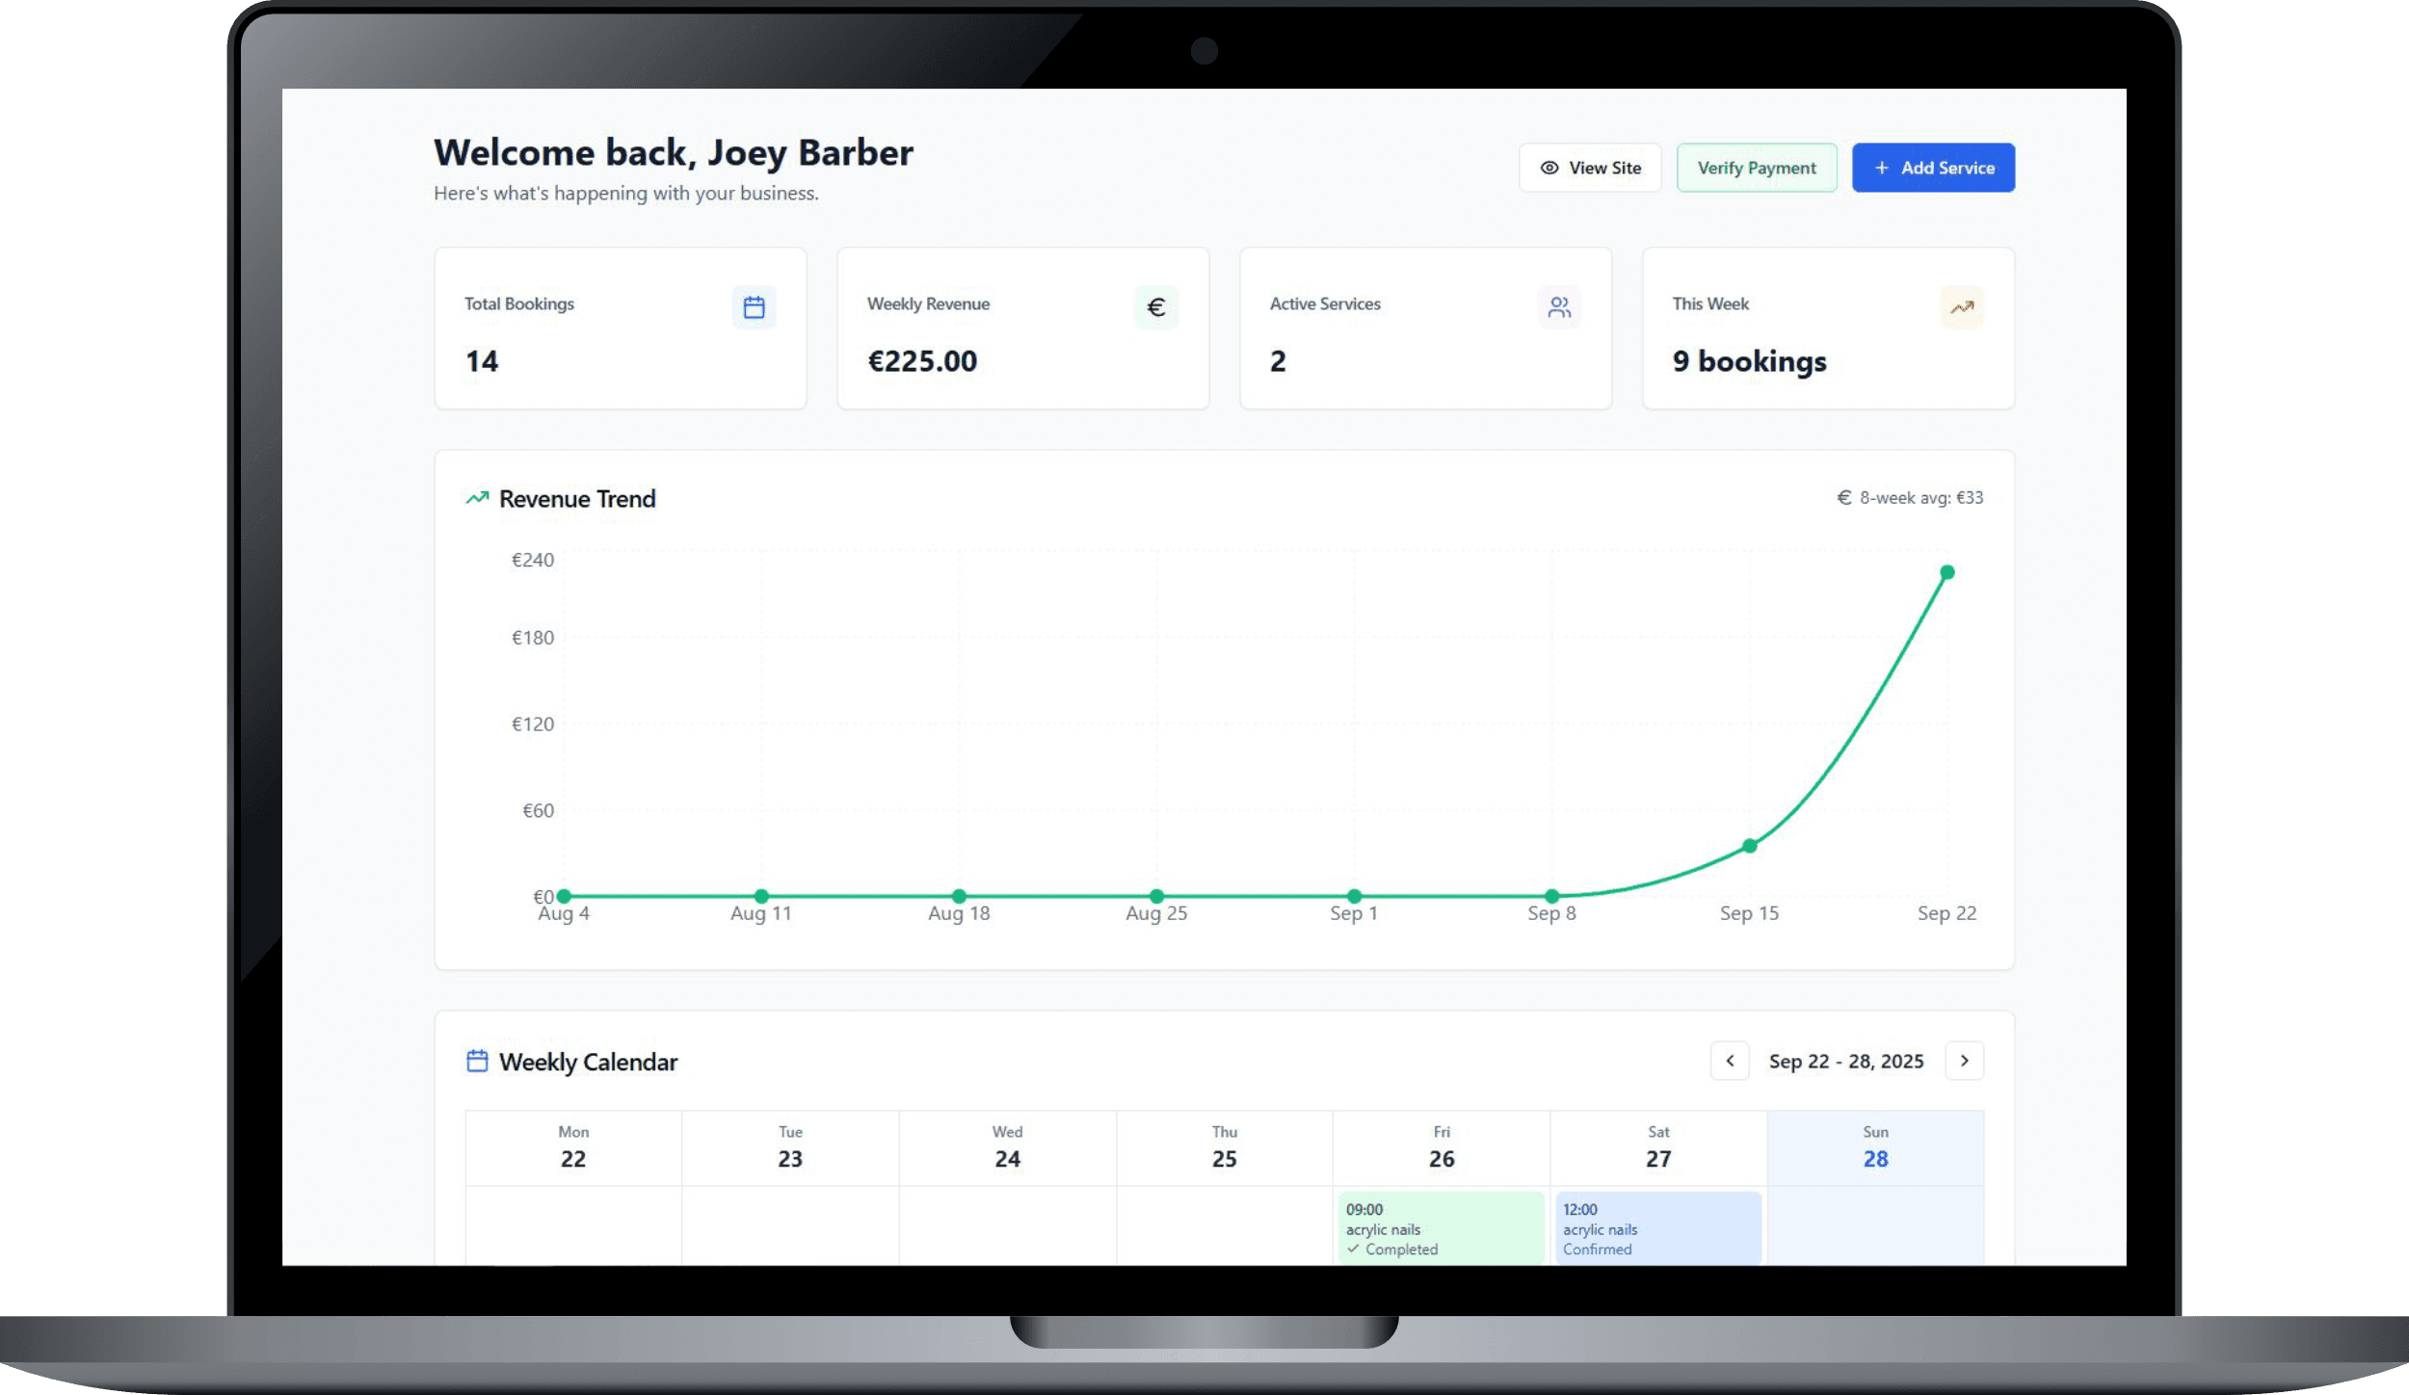The height and width of the screenshot is (1395, 2409).
Task: Click the €120 y-axis label
Action: pyautogui.click(x=532, y=724)
